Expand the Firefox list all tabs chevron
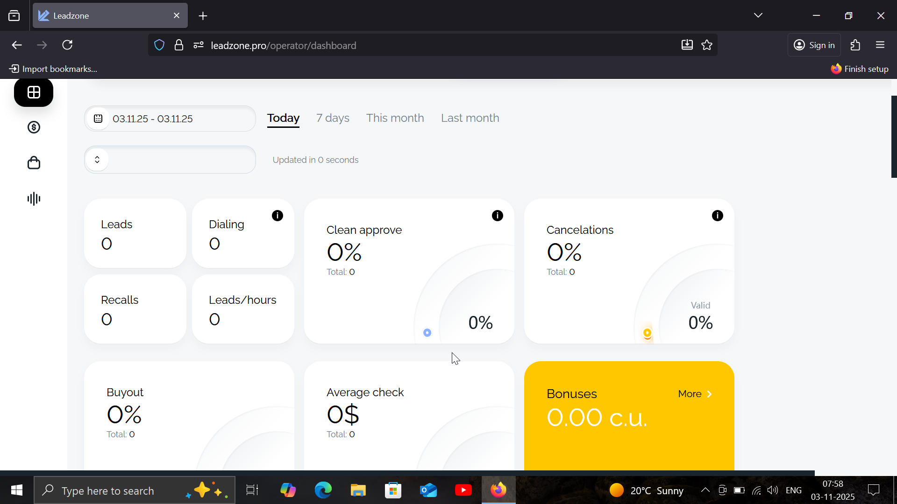This screenshot has height=504, width=897. pos(758,15)
